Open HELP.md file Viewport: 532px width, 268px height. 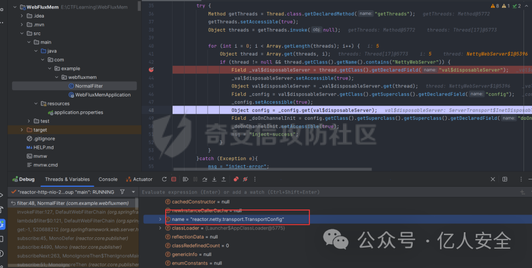[40, 147]
